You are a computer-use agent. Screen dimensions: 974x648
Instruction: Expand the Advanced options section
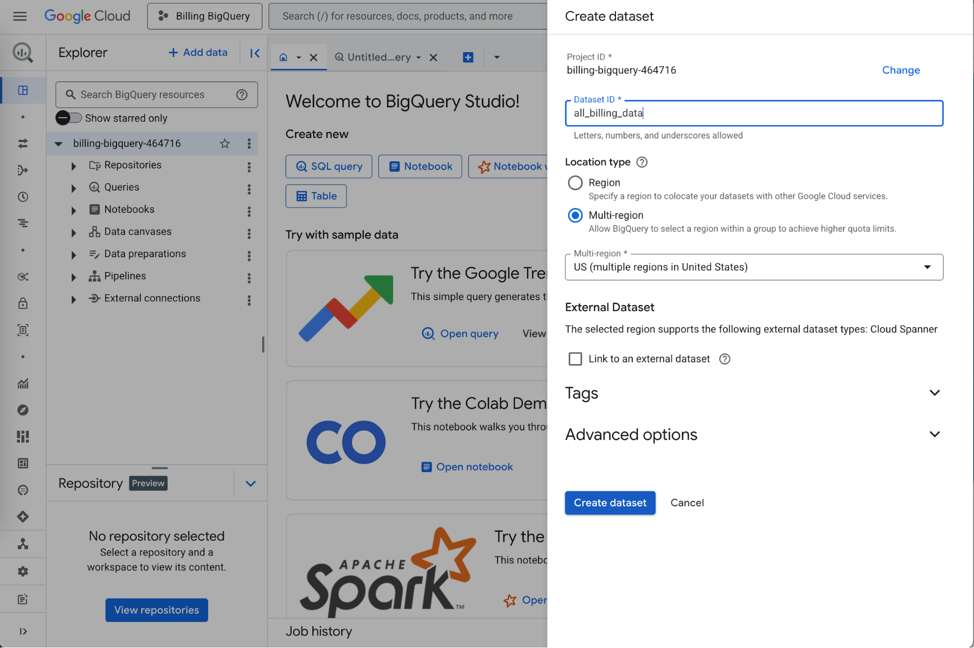[934, 434]
